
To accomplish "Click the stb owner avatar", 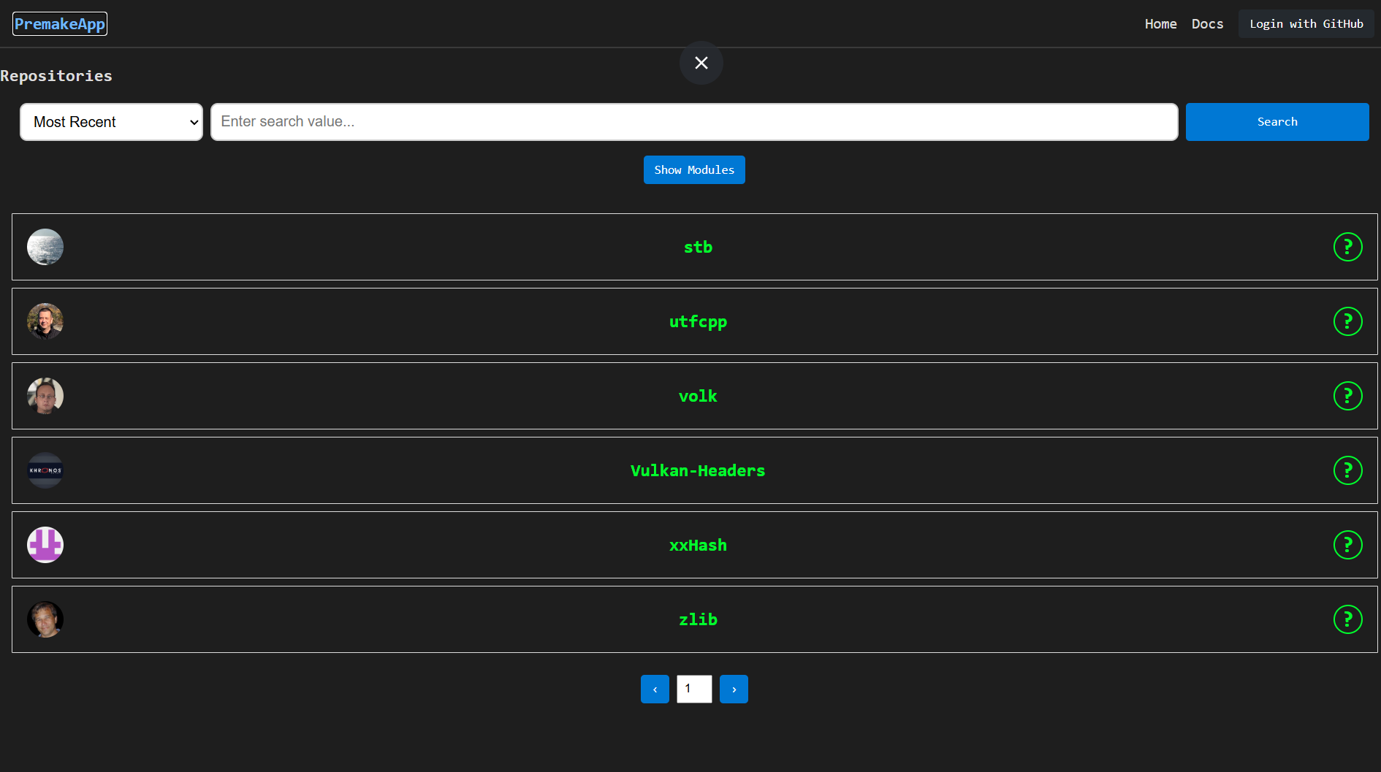I will [45, 247].
